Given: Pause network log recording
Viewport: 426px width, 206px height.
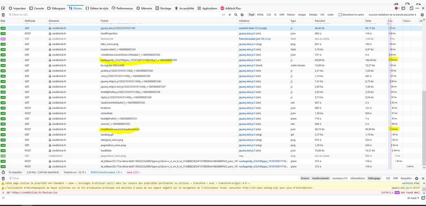Looking at the screenshot, I should [x=224, y=15].
